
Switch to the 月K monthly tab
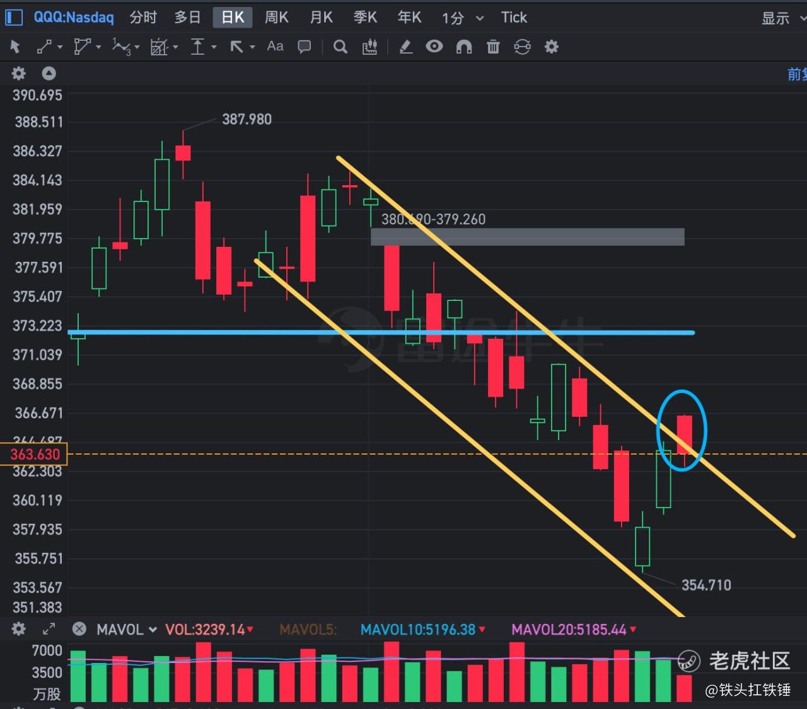click(x=321, y=18)
